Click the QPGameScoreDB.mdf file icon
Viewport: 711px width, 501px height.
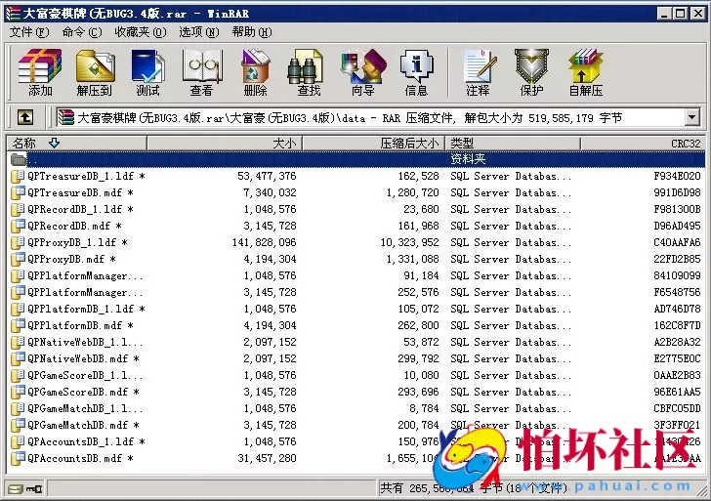click(x=18, y=392)
